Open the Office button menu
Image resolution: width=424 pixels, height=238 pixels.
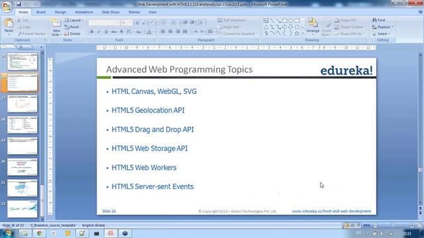coord(7,7)
